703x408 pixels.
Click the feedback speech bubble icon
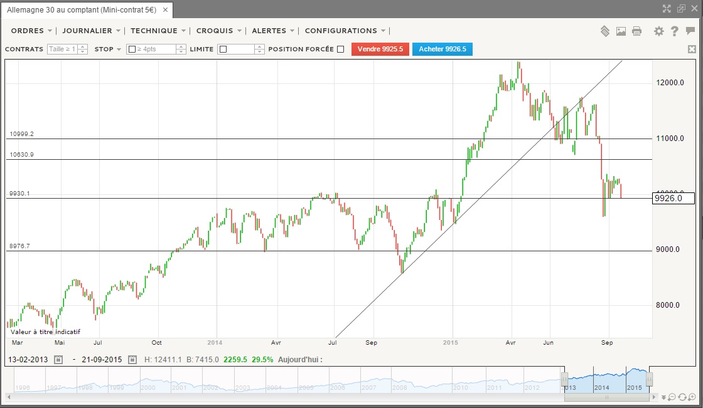click(690, 31)
